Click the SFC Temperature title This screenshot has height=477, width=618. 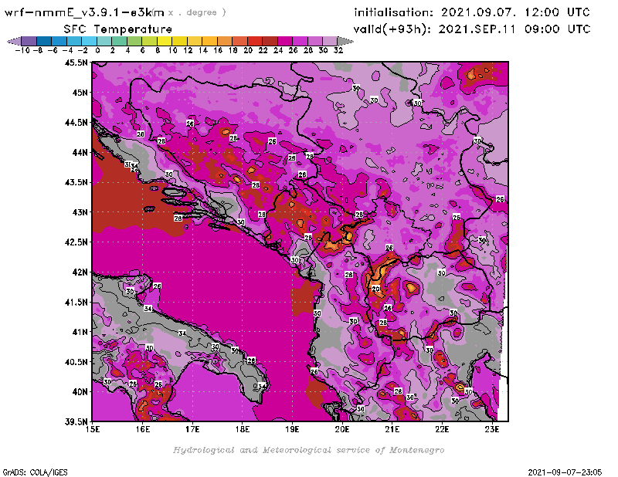[107, 29]
